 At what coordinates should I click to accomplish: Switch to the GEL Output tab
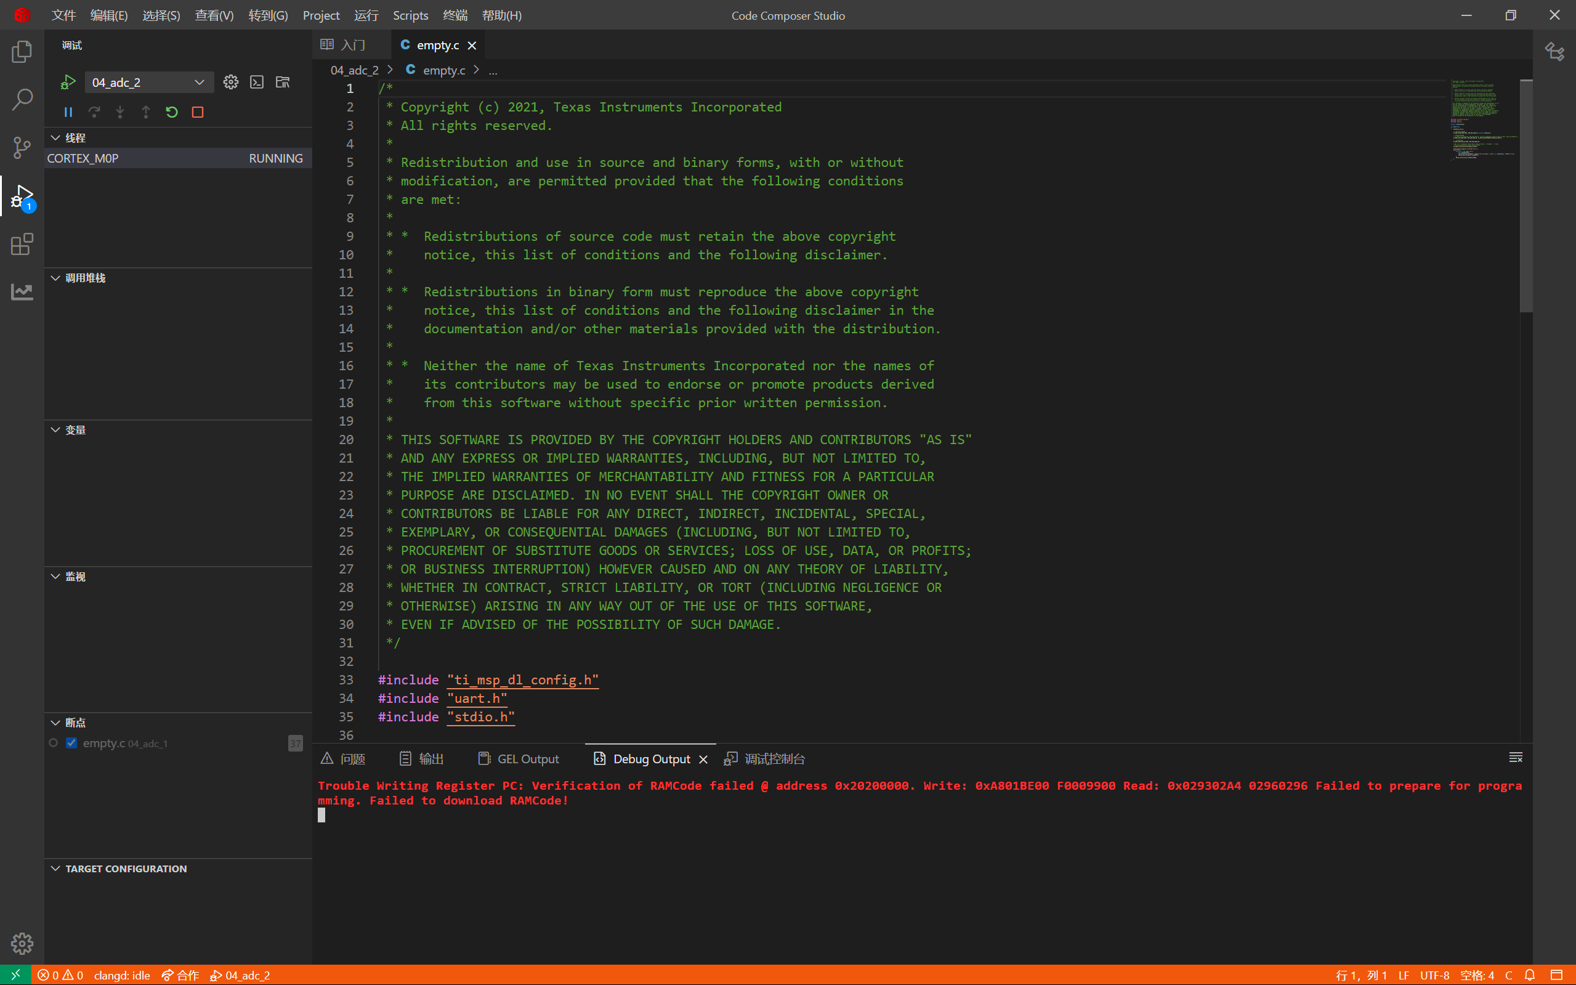(519, 759)
